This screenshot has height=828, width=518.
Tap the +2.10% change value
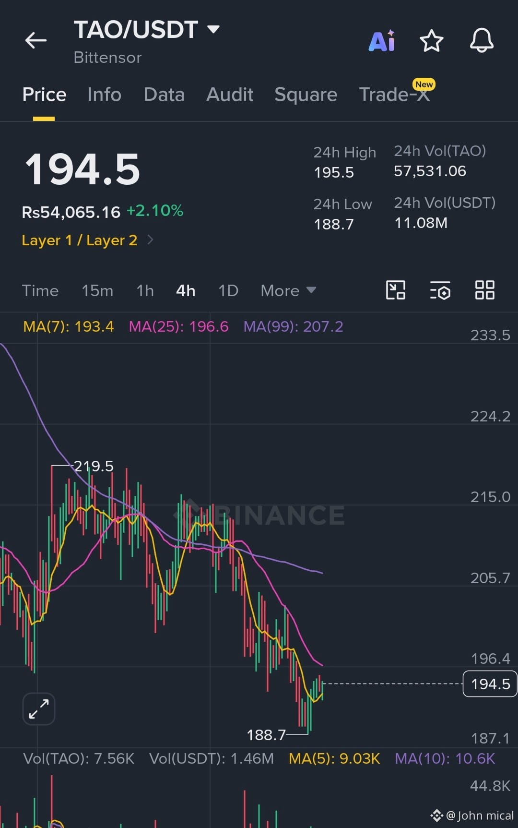[155, 211]
